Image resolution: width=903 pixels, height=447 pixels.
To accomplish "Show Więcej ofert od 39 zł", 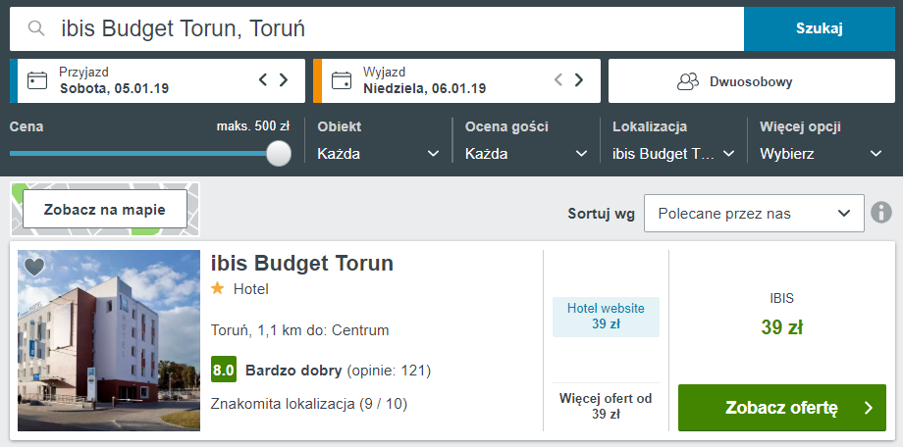I will point(606,406).
